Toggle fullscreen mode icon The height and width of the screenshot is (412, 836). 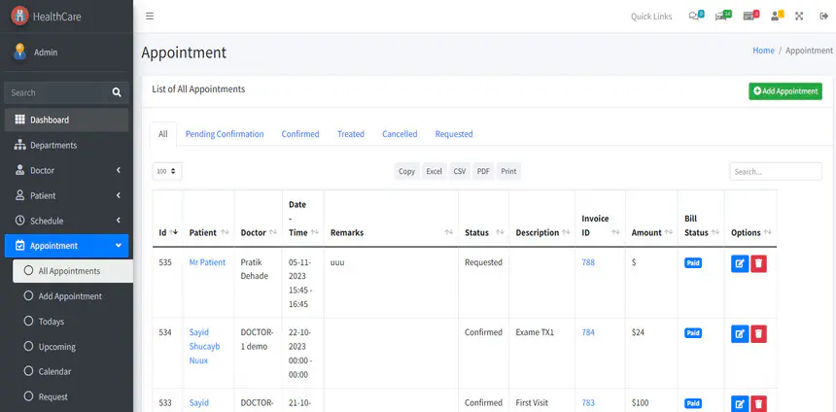[799, 16]
